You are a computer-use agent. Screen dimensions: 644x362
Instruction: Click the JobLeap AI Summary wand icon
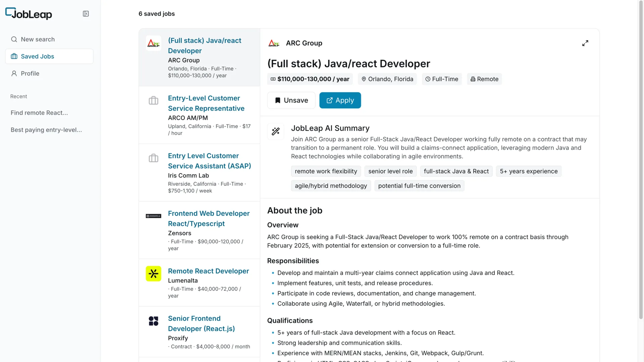276,131
